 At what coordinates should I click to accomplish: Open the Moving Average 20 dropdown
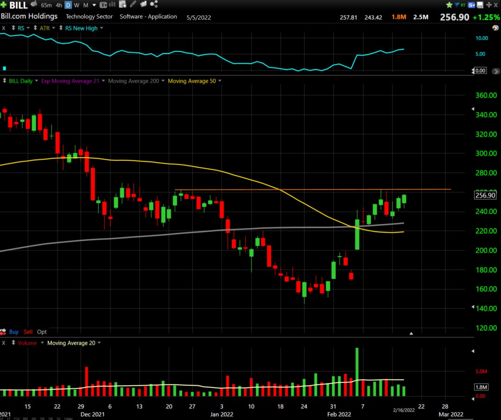pyautogui.click(x=99, y=342)
